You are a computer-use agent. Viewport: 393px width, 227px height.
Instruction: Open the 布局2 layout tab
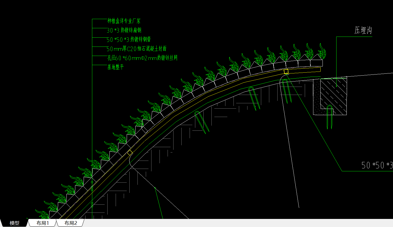click(71, 223)
